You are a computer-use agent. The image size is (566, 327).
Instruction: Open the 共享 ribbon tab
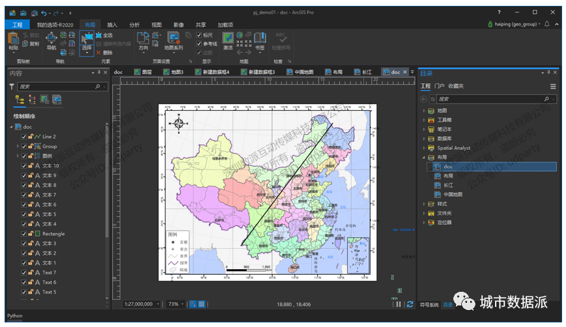coord(201,25)
